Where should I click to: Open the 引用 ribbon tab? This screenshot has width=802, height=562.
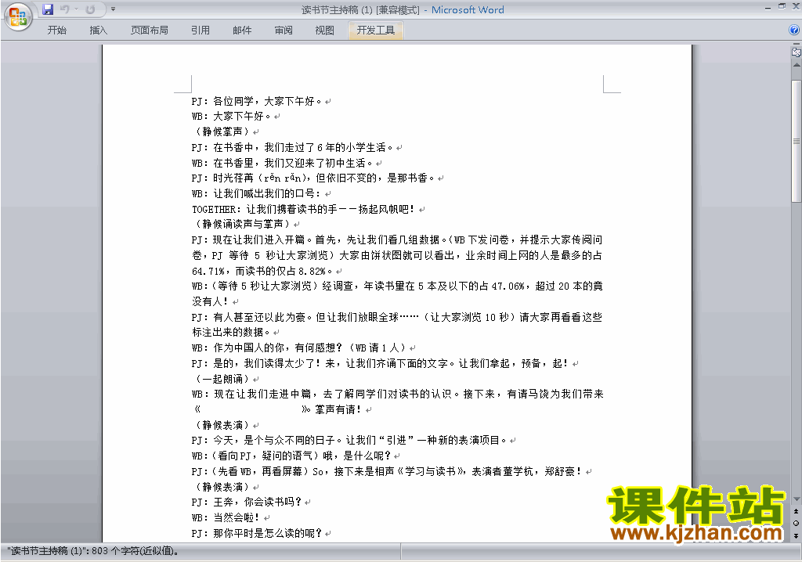(200, 31)
